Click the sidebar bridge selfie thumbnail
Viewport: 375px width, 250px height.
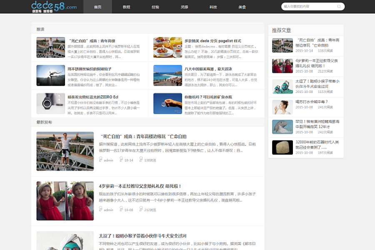(x=282, y=45)
